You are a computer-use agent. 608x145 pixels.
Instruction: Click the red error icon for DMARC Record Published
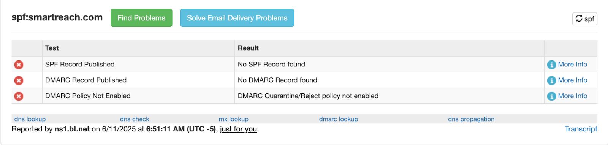point(19,80)
